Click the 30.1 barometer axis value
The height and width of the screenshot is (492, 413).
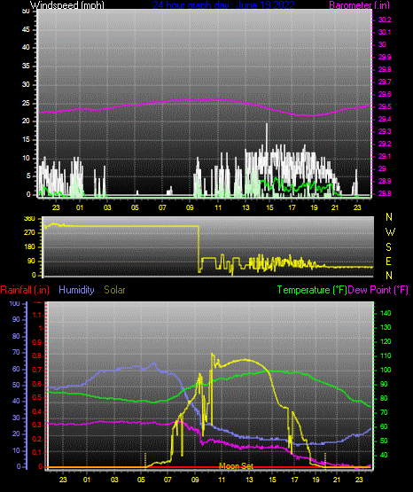pyautogui.click(x=385, y=32)
